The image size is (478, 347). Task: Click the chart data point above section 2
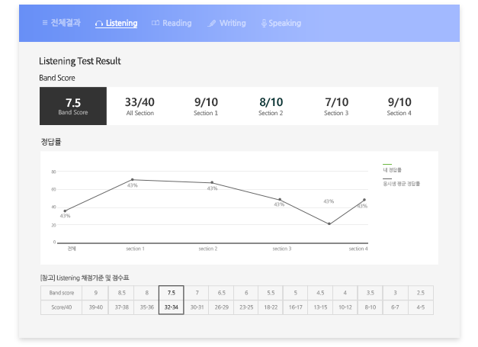pyautogui.click(x=212, y=182)
